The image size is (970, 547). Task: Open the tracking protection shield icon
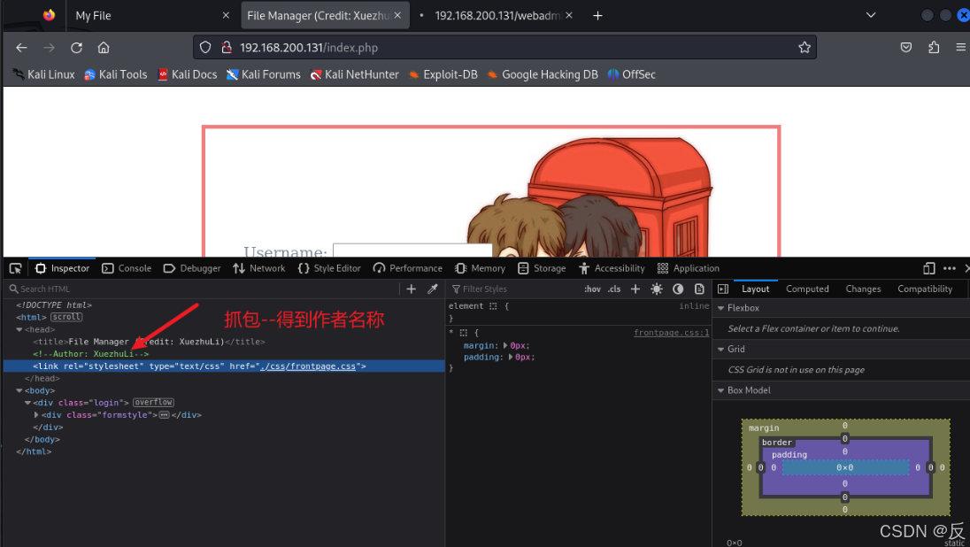pos(205,48)
